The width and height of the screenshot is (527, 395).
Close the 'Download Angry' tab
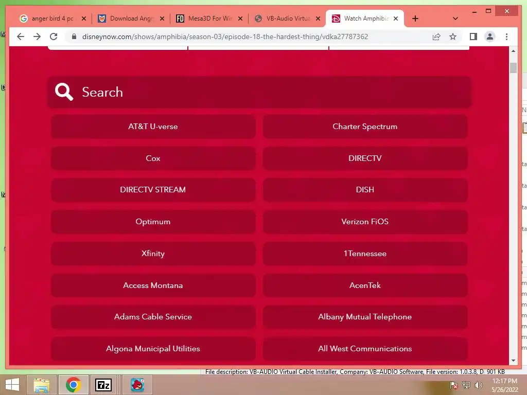[x=162, y=19]
